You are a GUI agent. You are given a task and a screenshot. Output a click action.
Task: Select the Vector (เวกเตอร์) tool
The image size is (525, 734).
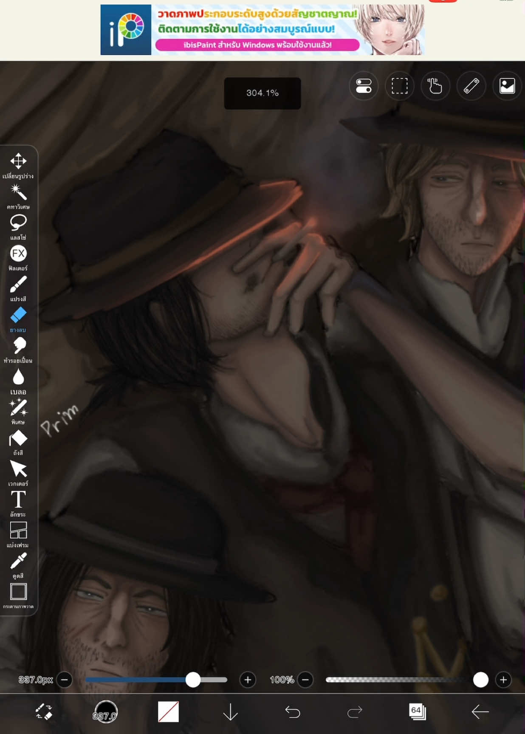point(18,473)
